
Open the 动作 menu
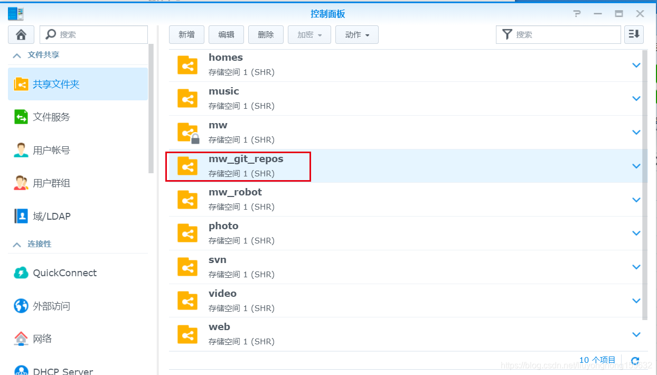[x=356, y=34]
